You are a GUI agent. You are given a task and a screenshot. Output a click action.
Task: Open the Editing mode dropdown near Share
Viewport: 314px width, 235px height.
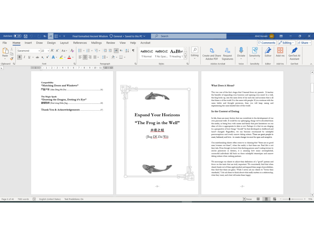[286, 43]
